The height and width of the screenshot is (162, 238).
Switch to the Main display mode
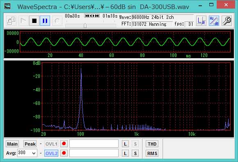12,144
